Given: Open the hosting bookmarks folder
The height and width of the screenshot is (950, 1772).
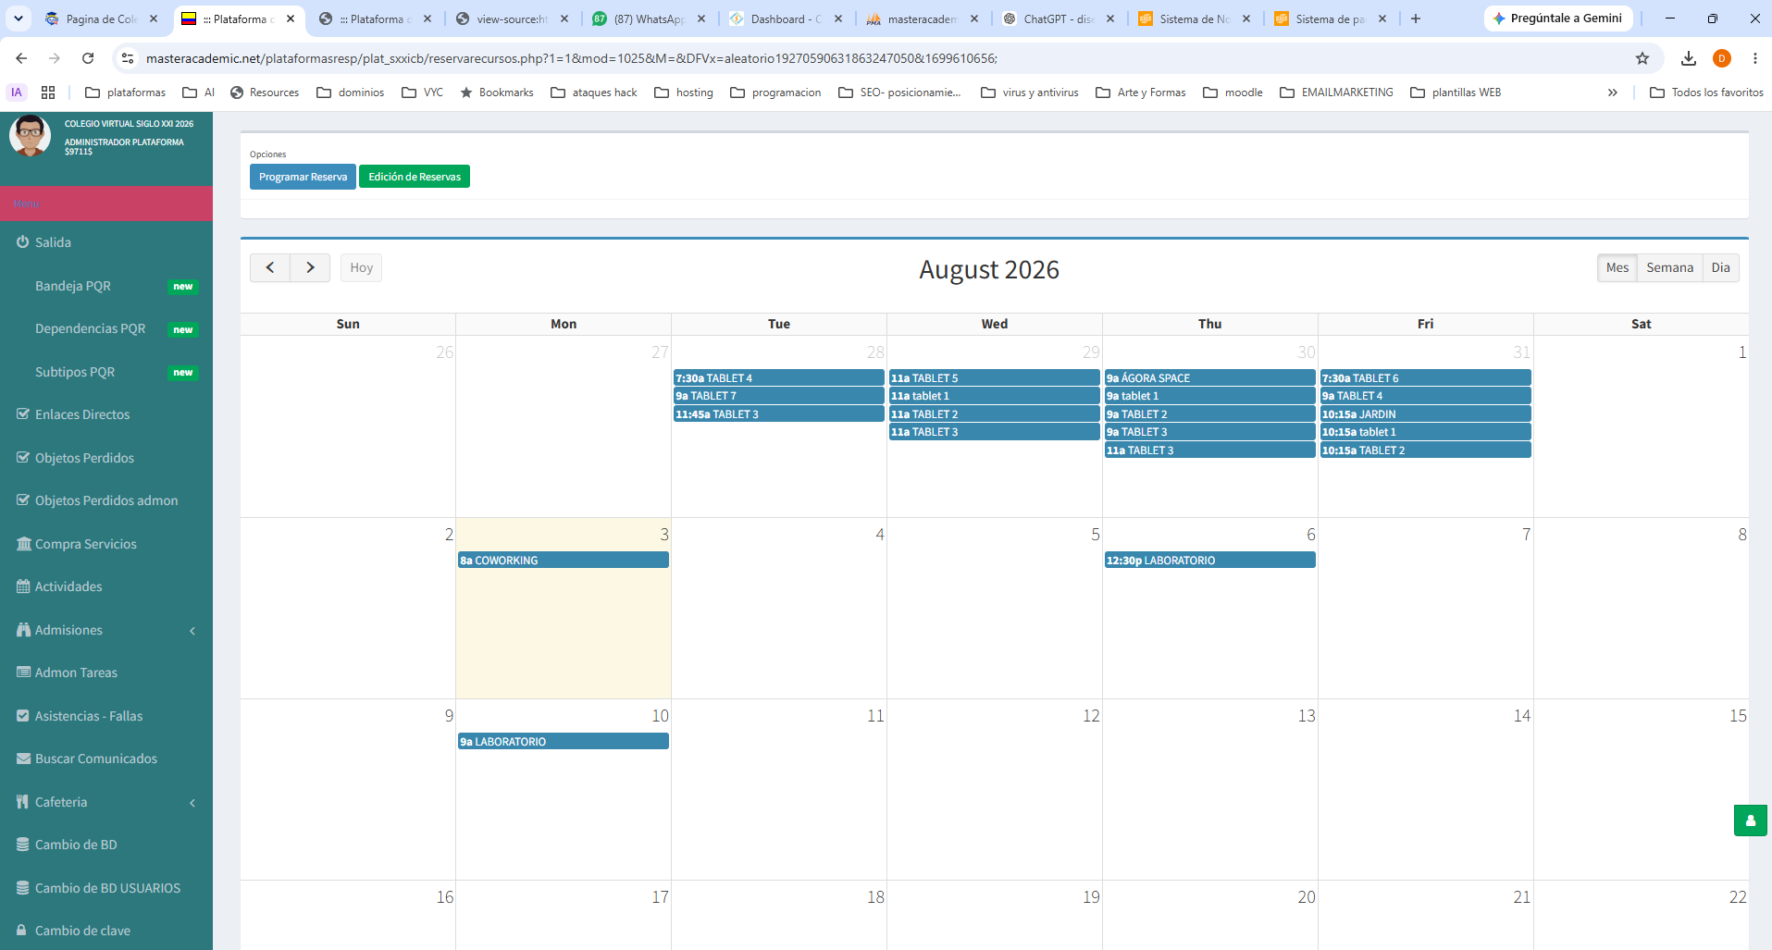Looking at the screenshot, I should (x=684, y=93).
